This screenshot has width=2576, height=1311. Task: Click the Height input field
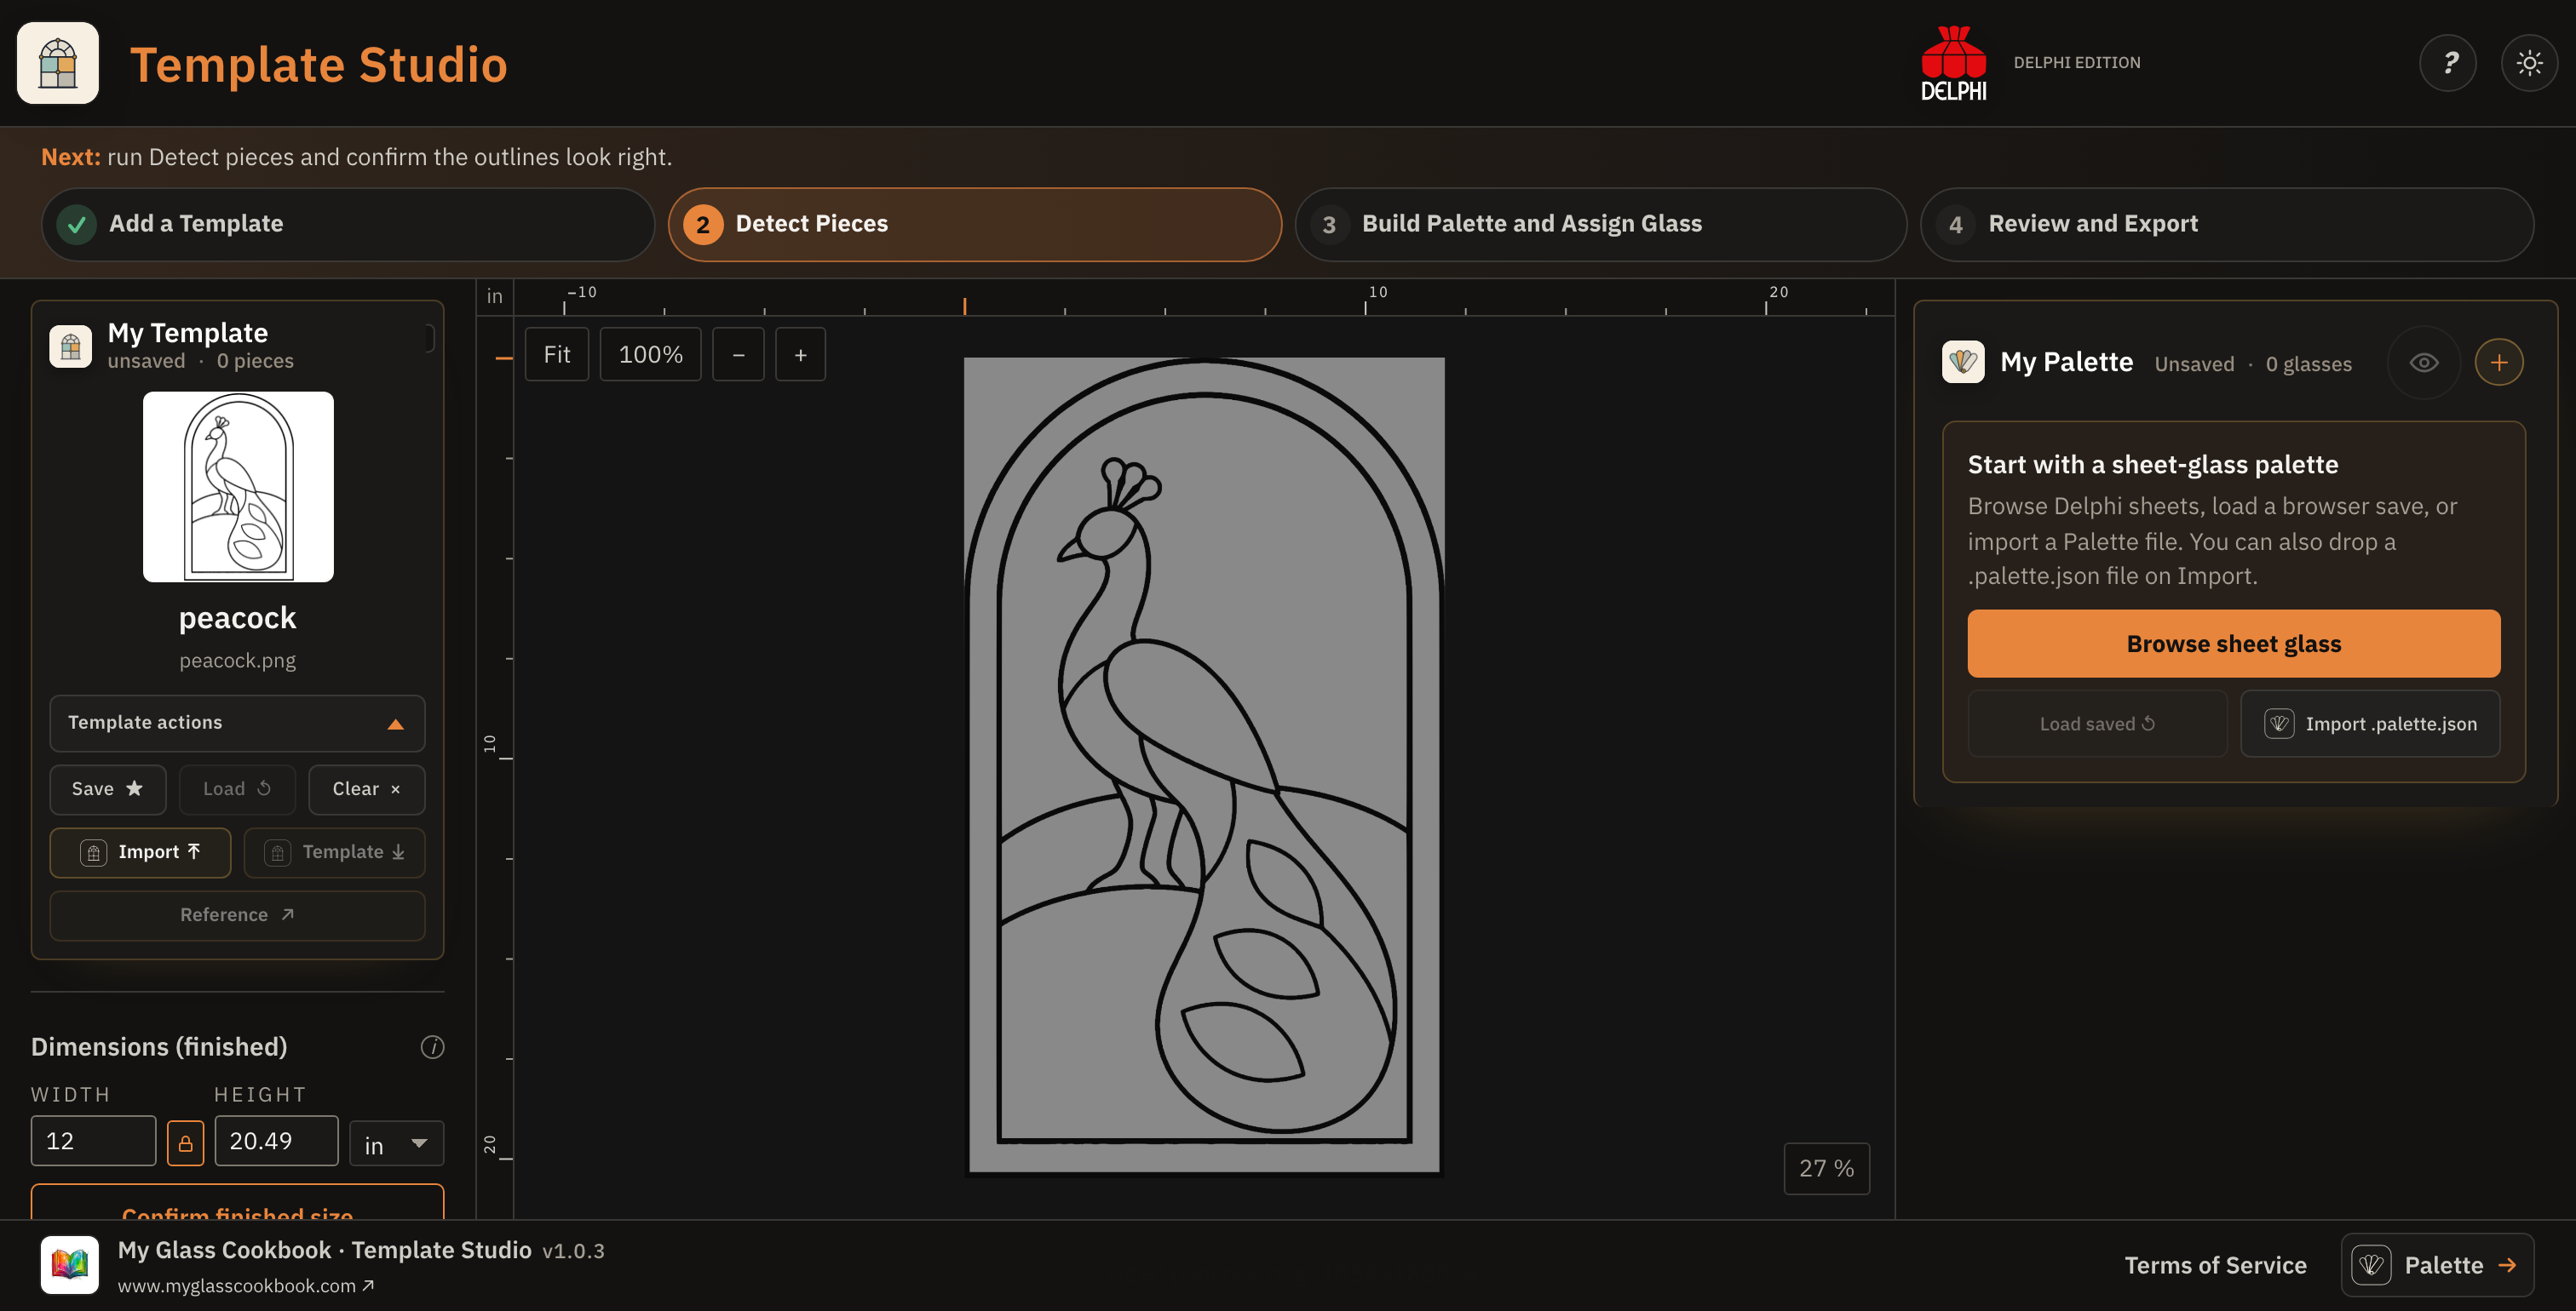[x=276, y=1141]
